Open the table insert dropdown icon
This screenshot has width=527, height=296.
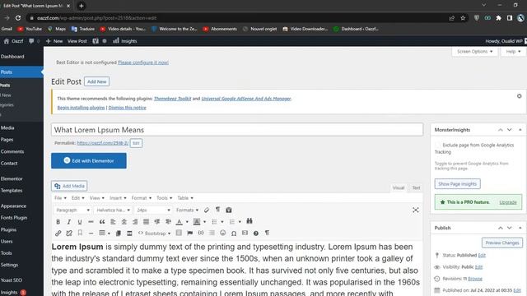coord(105,233)
